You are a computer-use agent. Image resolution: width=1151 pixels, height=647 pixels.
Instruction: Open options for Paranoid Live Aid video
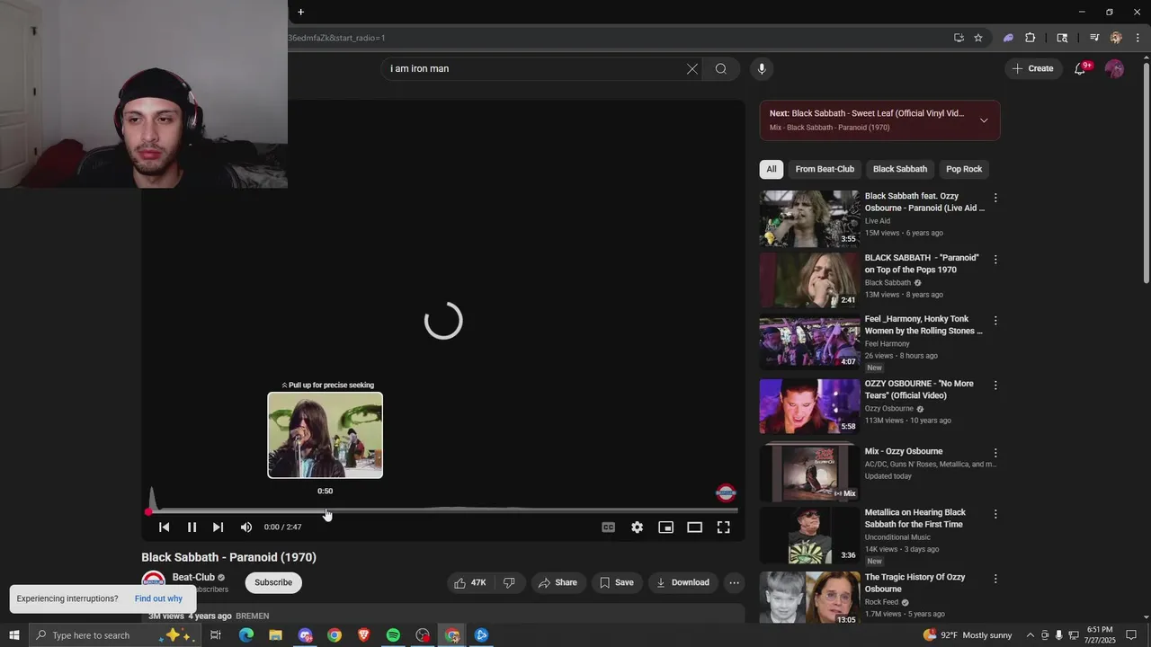click(x=995, y=198)
